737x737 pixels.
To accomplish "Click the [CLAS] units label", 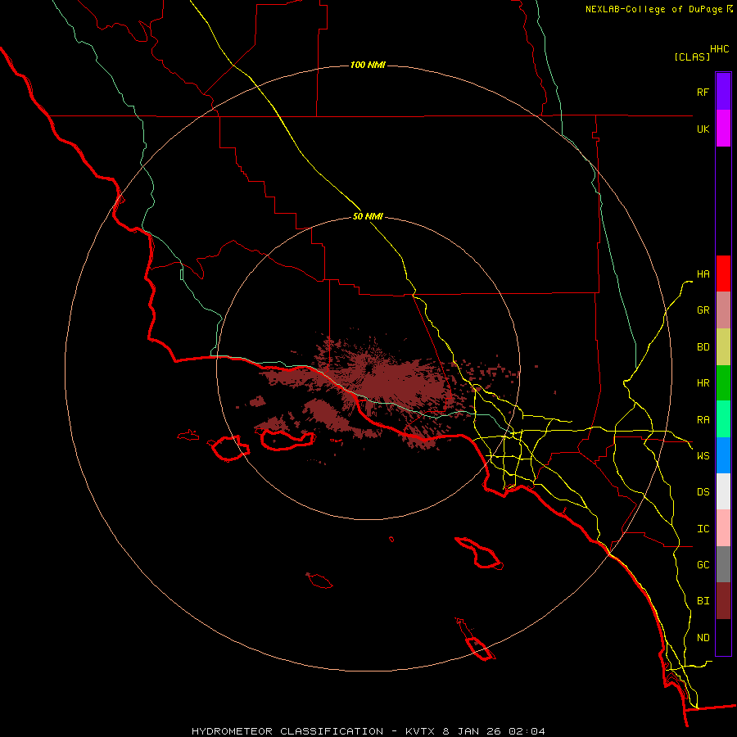I will 692,57.
